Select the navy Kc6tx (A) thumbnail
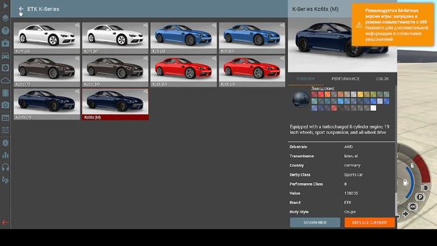437x246 pixels. 46,105
